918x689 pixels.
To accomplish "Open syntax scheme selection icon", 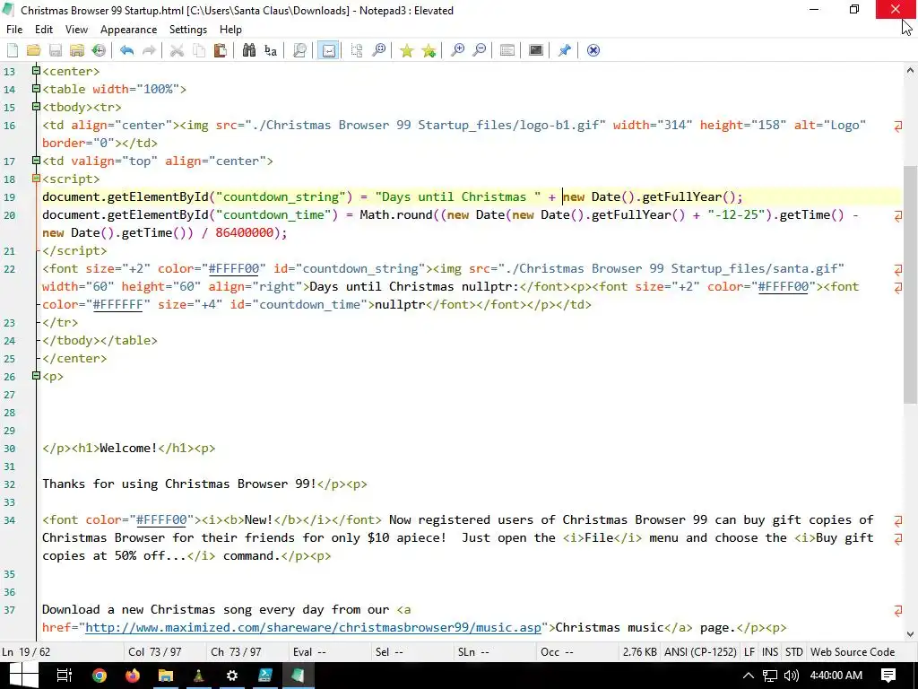I will (507, 50).
